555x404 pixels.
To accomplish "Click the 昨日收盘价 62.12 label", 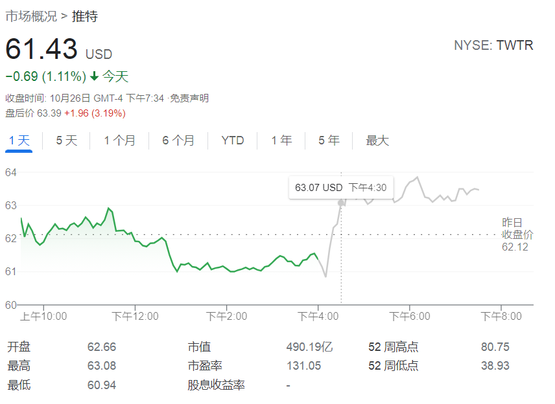I will click(517, 234).
